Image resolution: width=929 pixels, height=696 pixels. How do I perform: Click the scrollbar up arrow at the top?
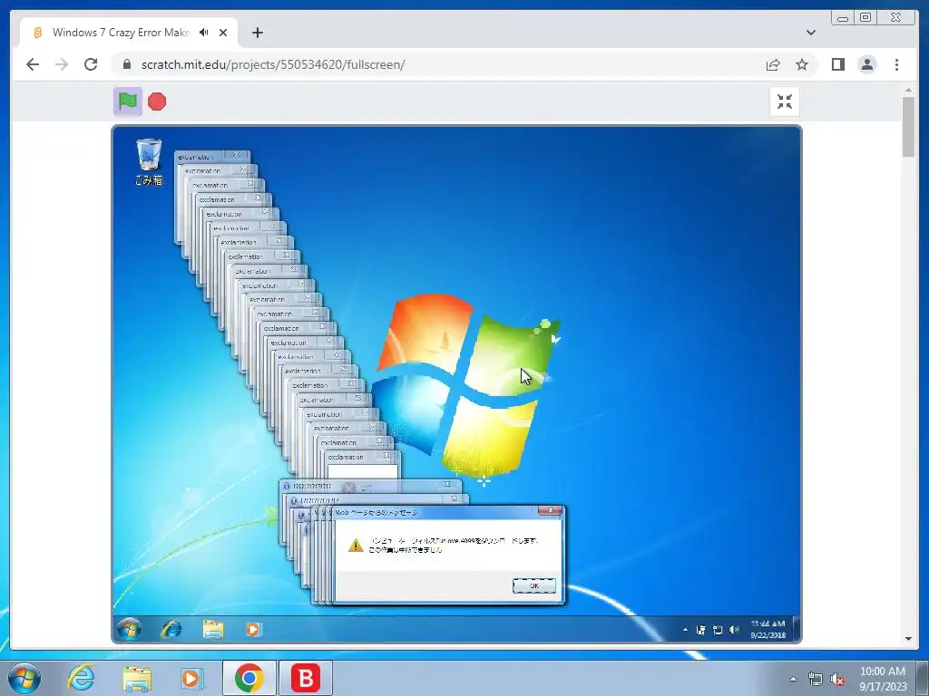[x=908, y=91]
